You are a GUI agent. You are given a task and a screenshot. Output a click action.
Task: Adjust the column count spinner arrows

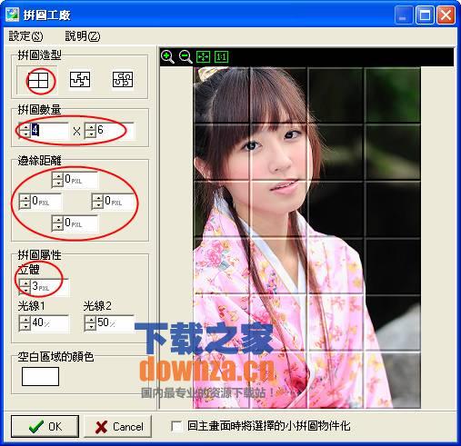pos(25,131)
